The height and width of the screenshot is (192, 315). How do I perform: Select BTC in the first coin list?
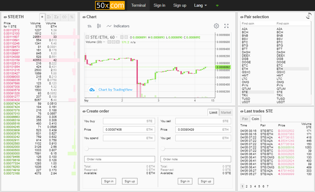tap(245, 42)
